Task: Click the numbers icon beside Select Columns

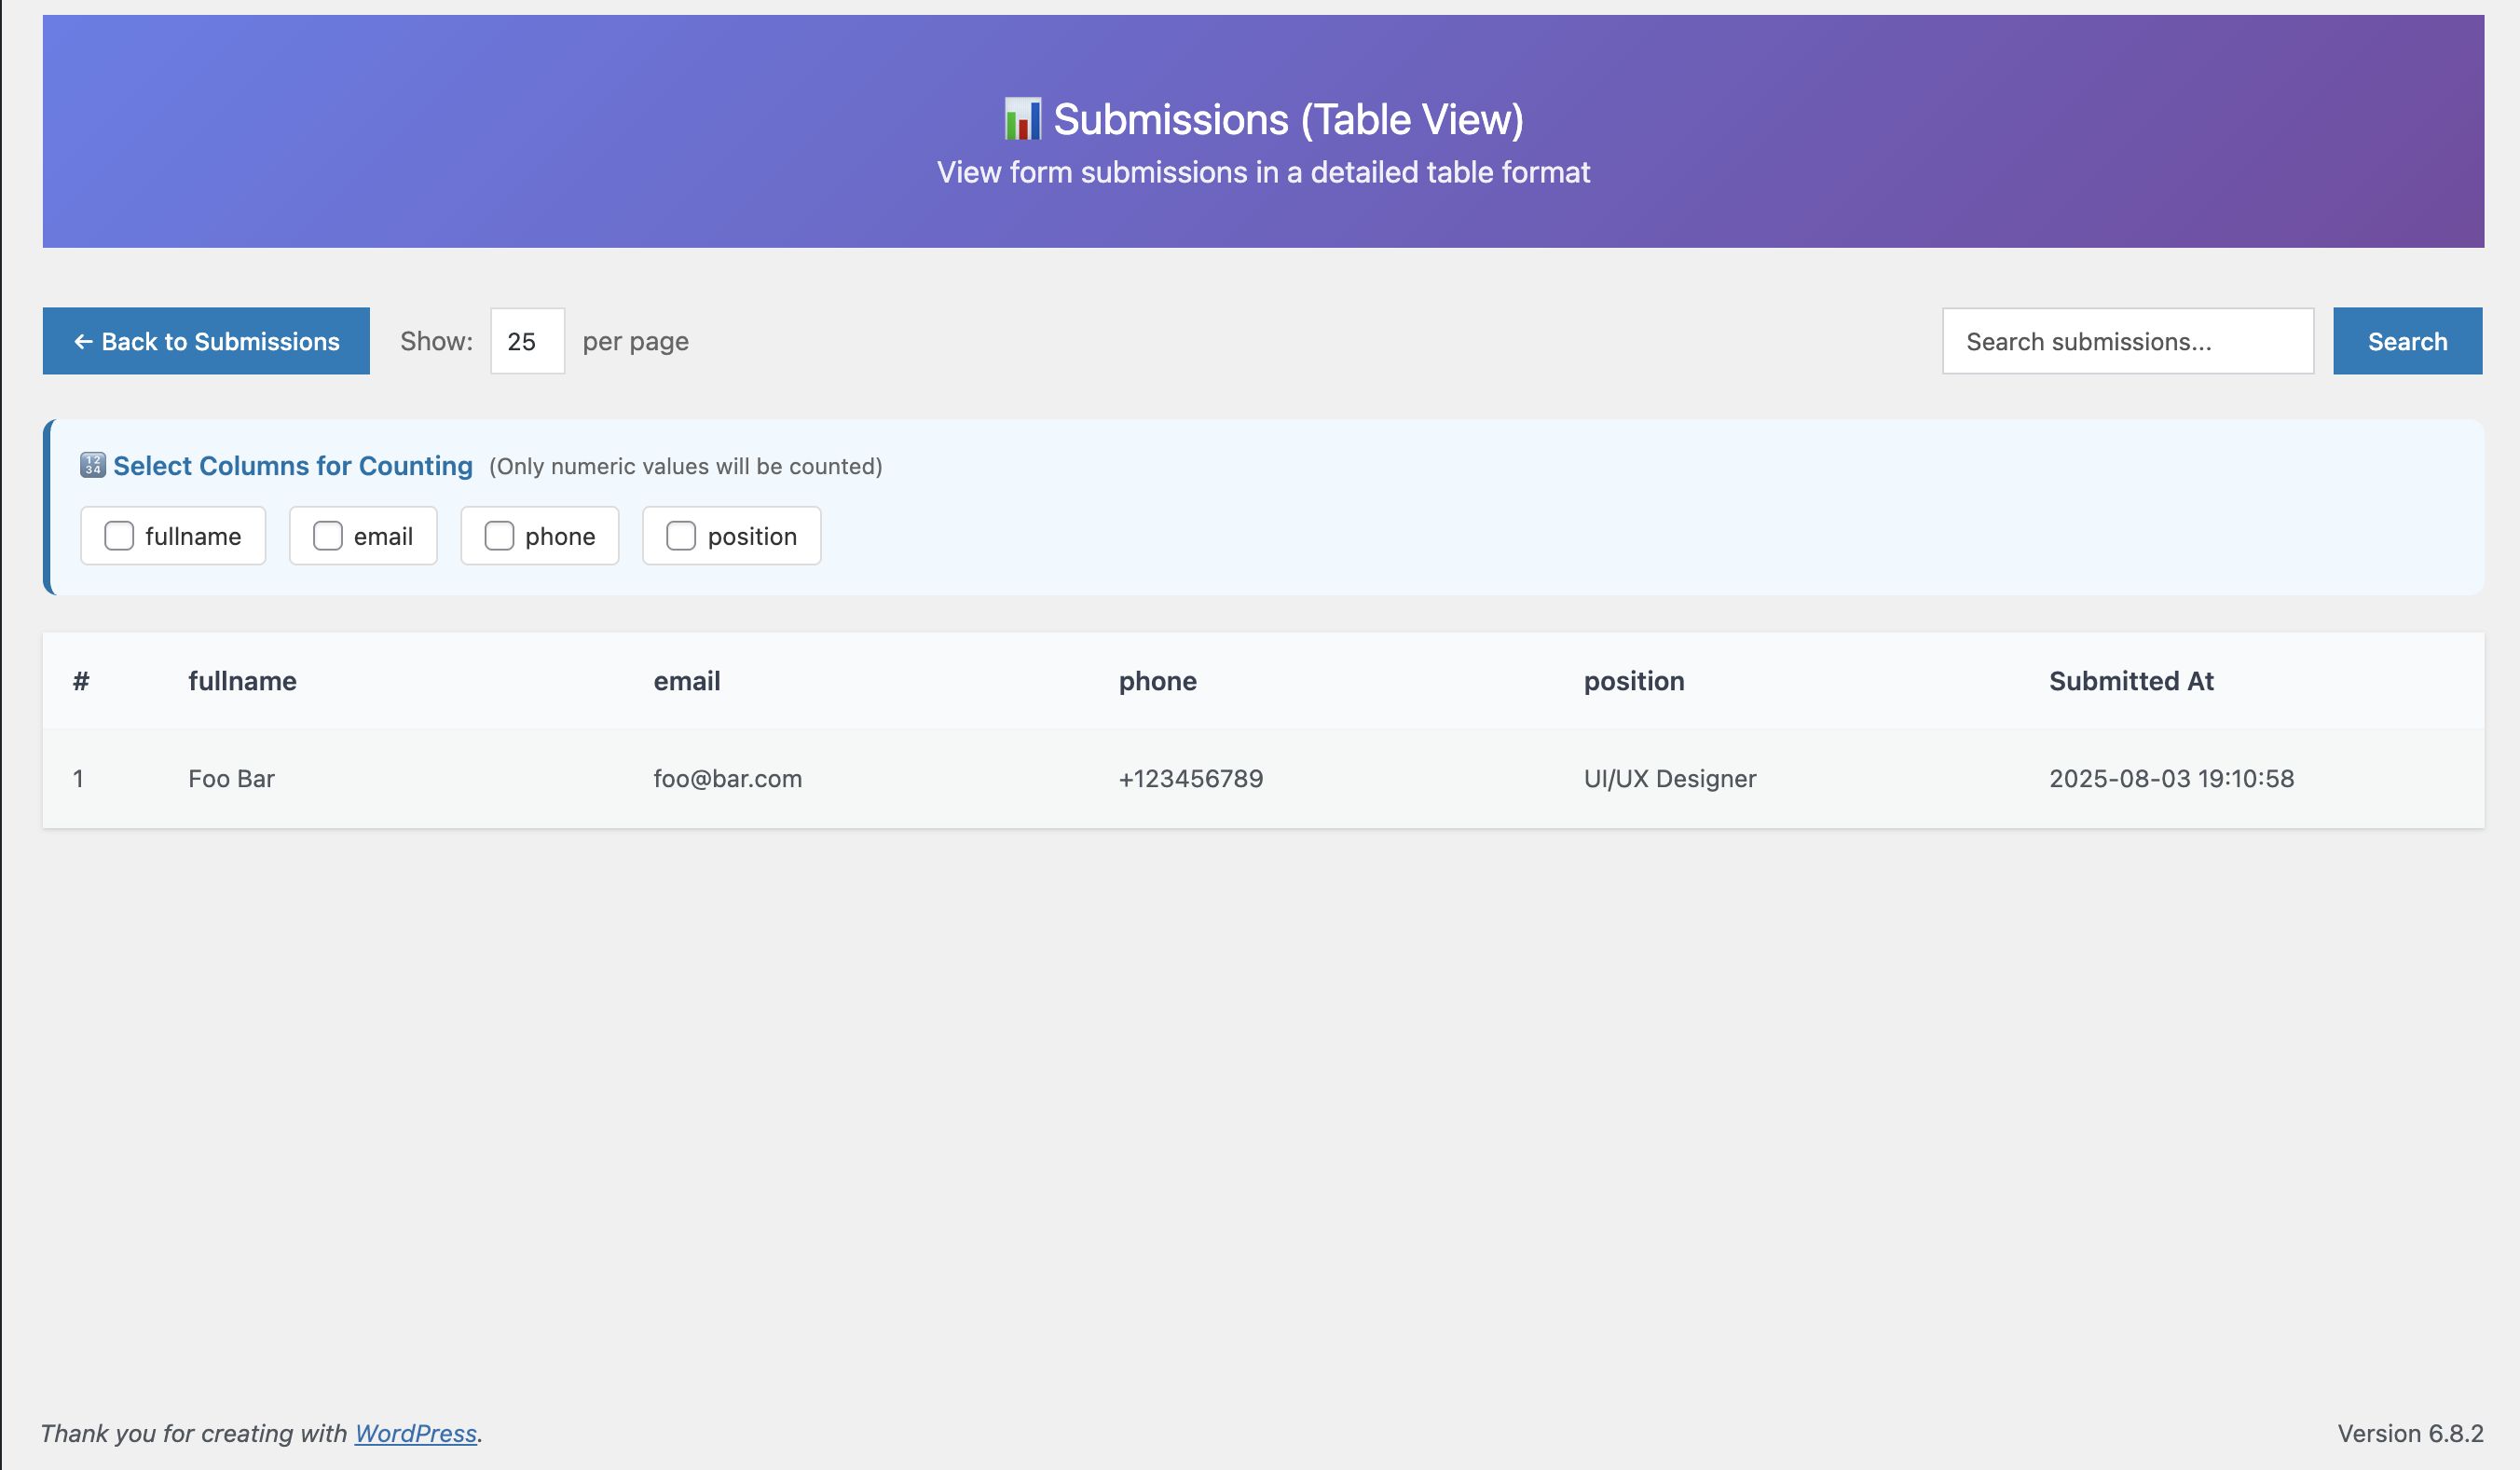Action: tap(92, 466)
